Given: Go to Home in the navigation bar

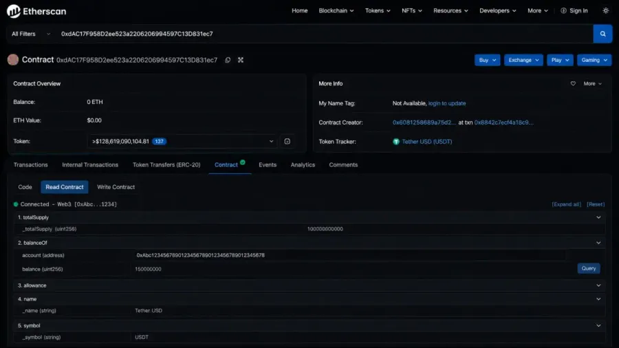Looking at the screenshot, I should (x=300, y=10).
